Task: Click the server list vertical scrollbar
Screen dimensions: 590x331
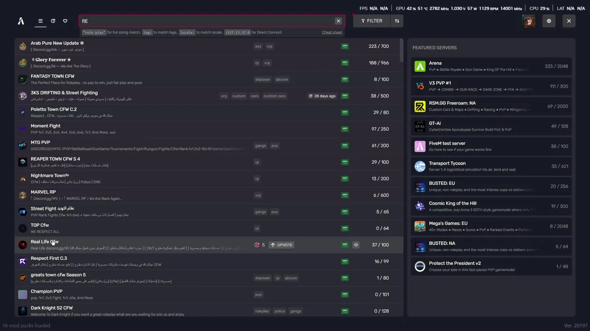Action: point(401,51)
